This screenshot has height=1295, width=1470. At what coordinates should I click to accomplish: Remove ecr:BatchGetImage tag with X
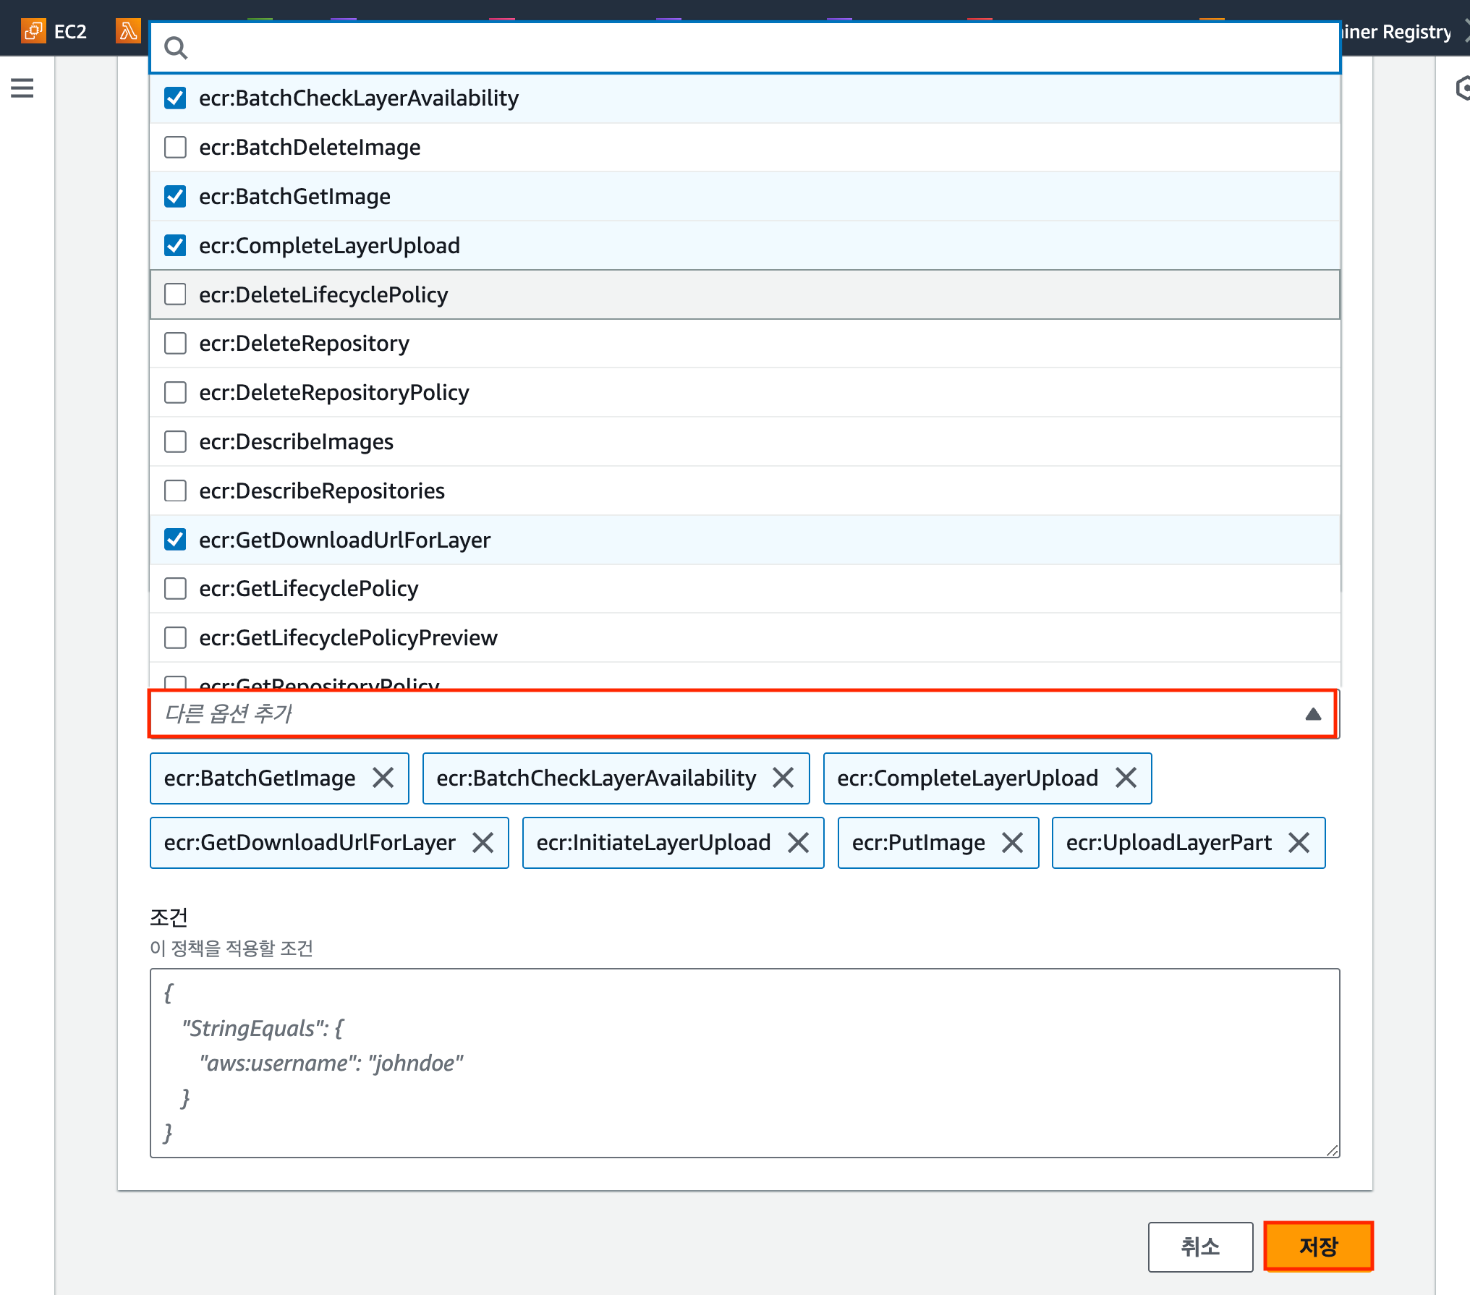pos(383,778)
